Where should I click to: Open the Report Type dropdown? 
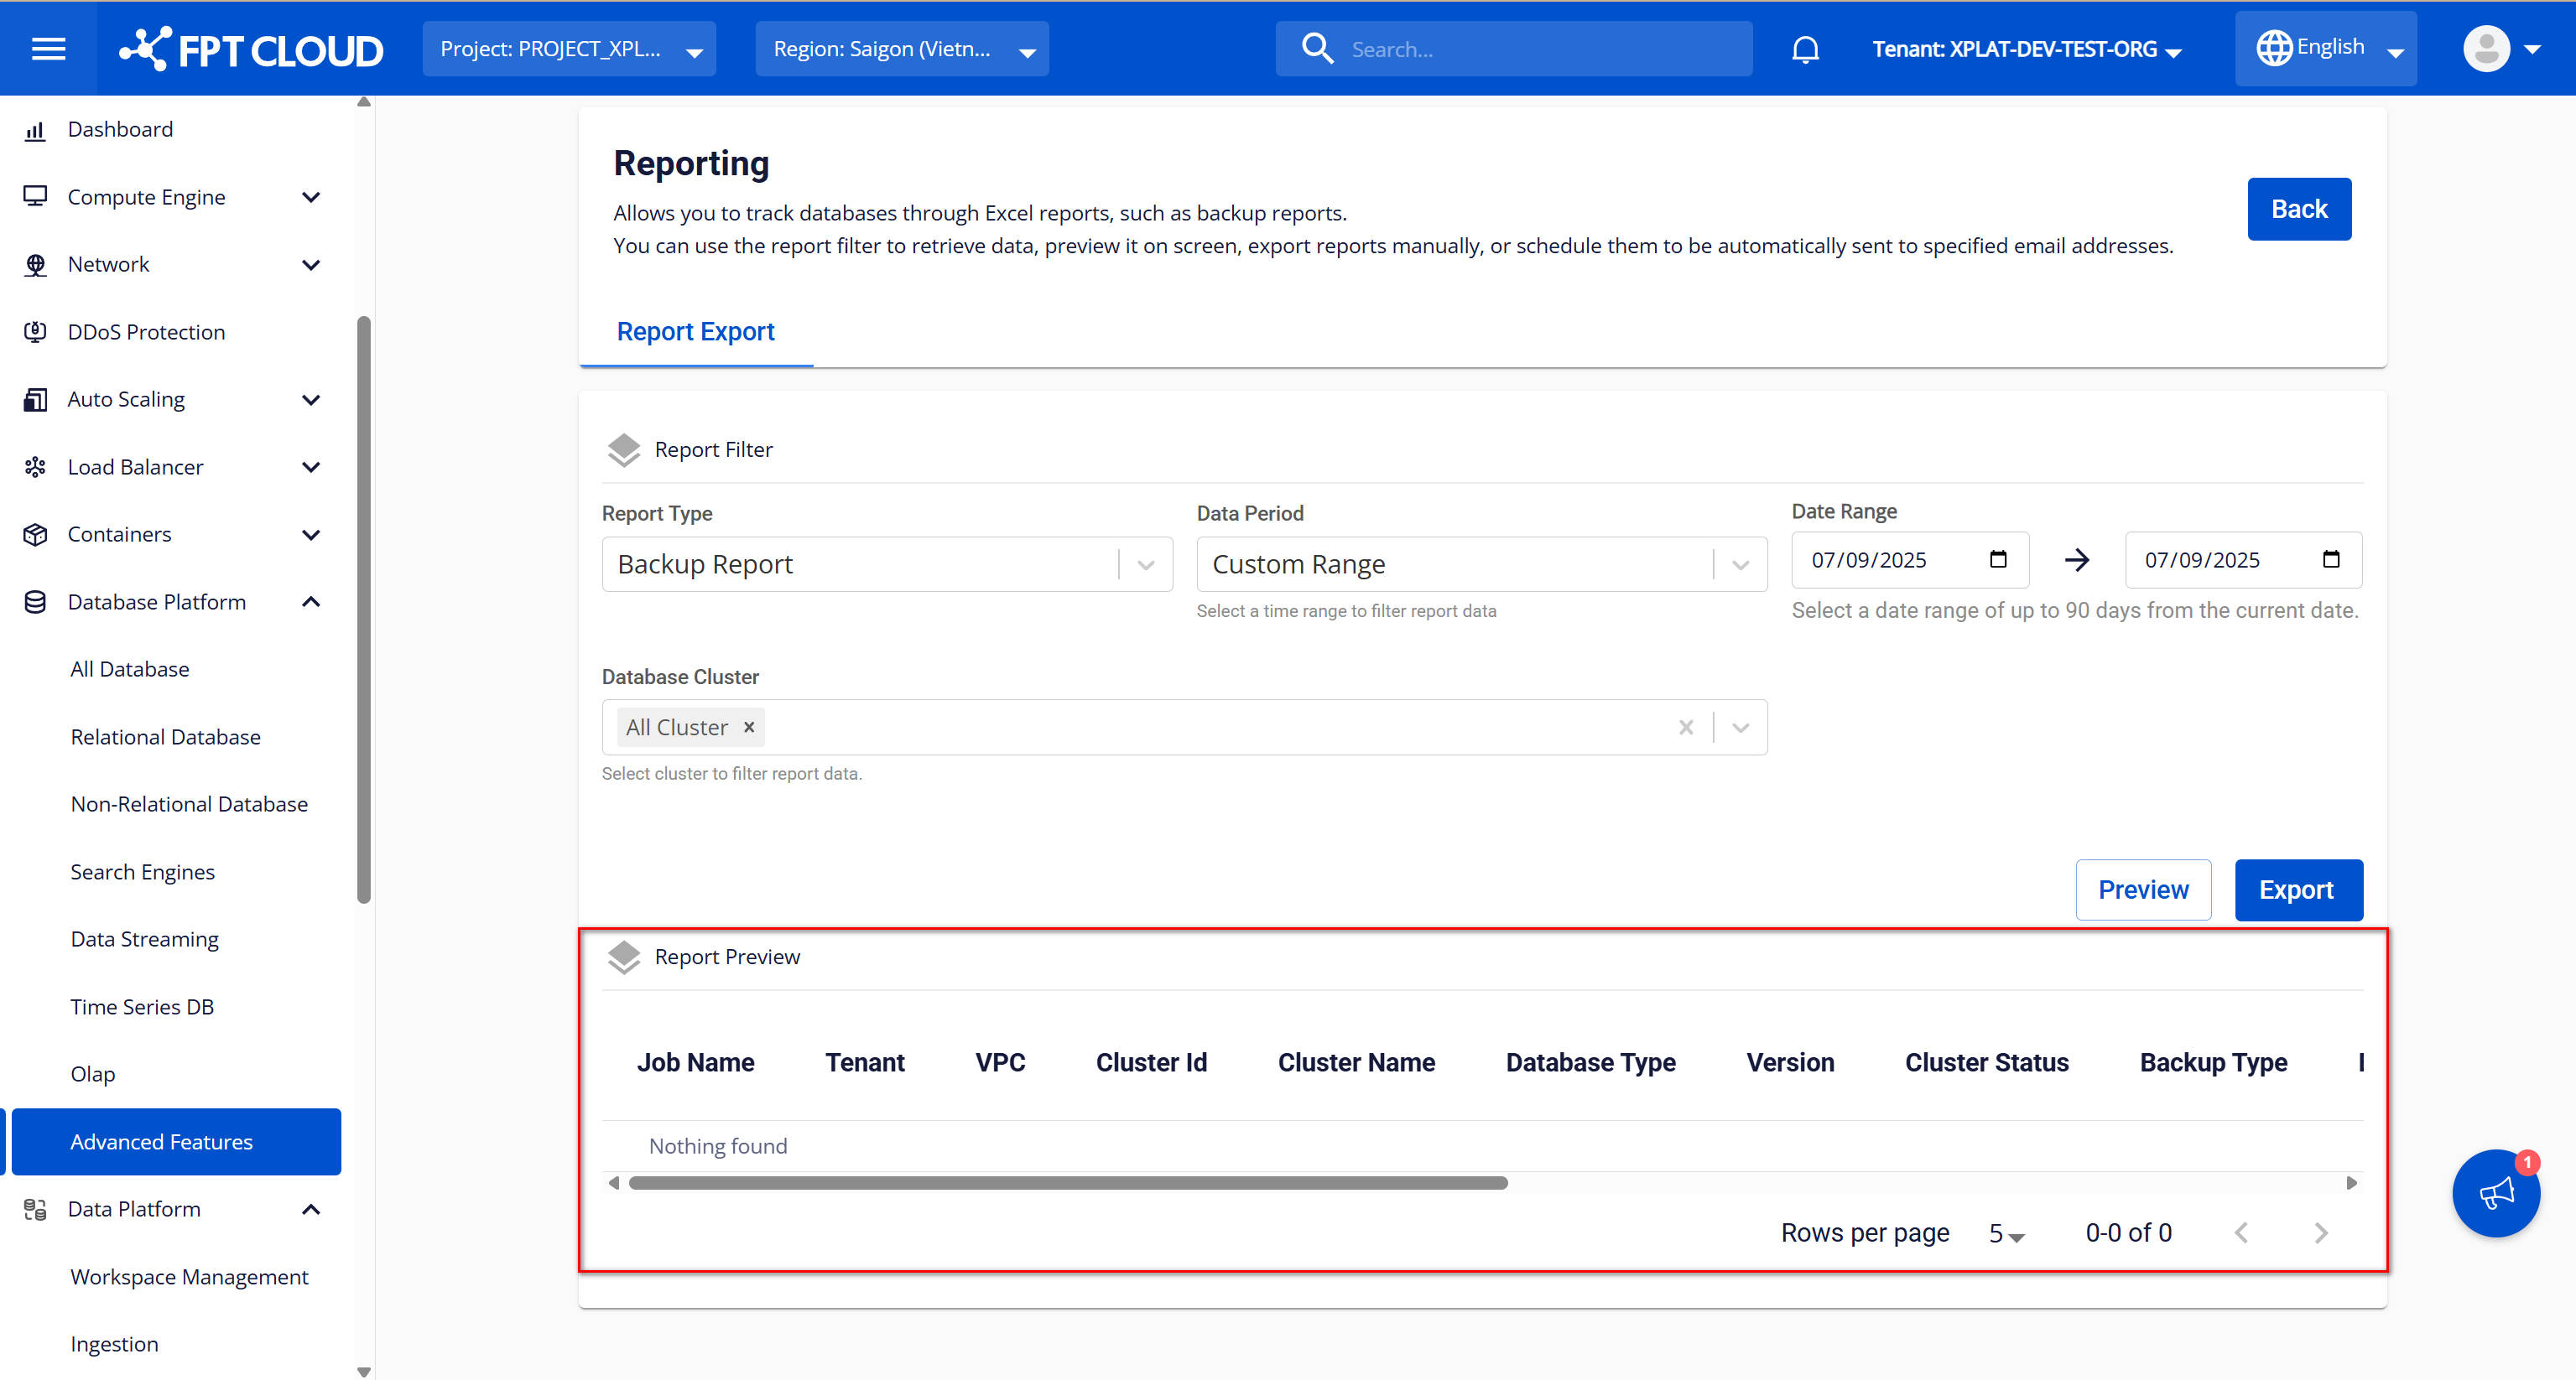[x=887, y=564]
